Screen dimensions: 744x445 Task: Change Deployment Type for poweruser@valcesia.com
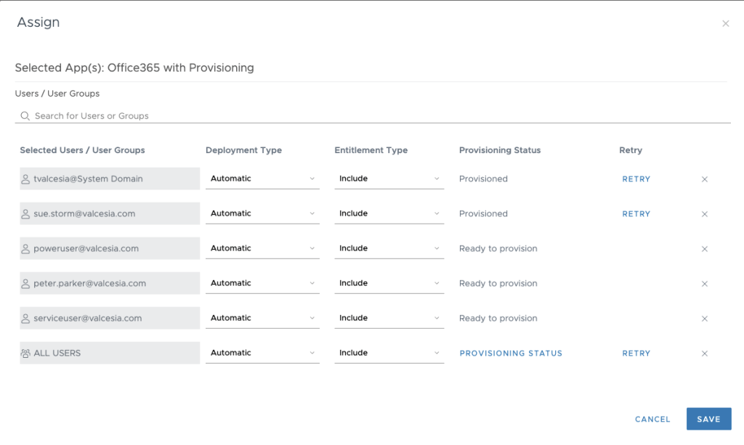tap(262, 248)
